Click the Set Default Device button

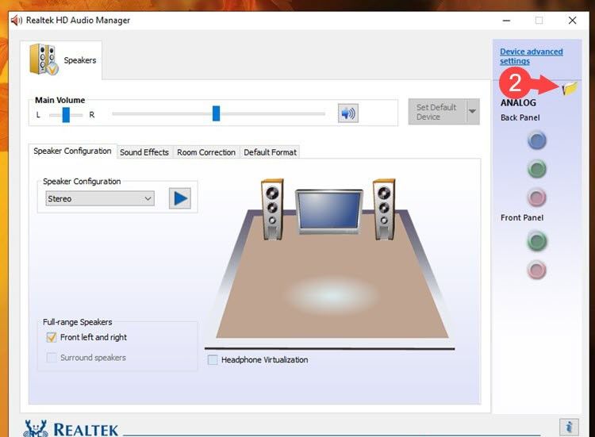click(x=437, y=112)
